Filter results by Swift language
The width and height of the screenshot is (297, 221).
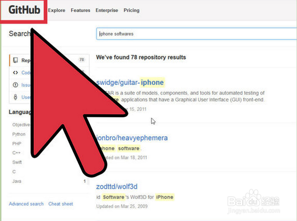pos(17,162)
